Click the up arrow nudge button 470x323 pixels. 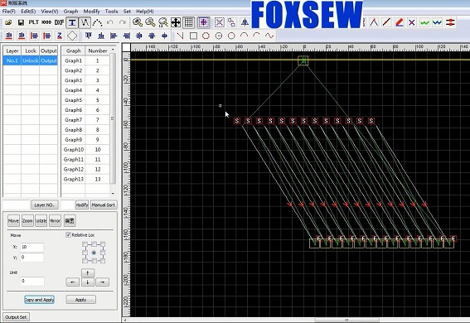88,272
